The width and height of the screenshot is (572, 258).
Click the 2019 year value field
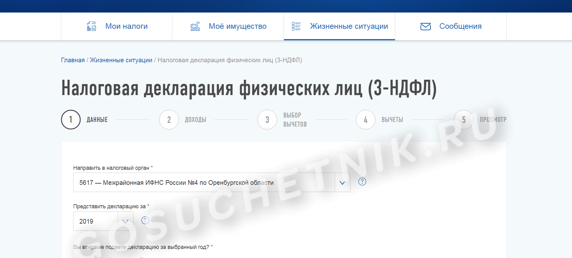pos(94,221)
